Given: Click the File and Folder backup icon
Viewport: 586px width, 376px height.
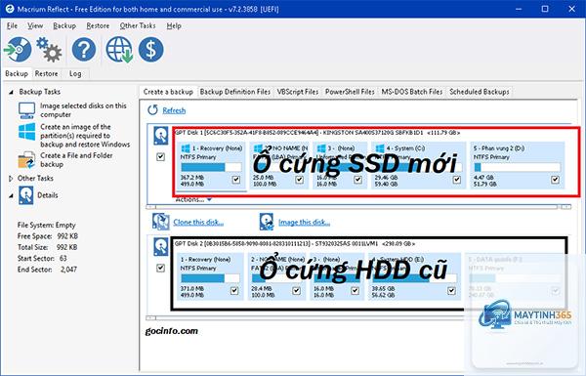Looking at the screenshot, I should click(x=26, y=160).
